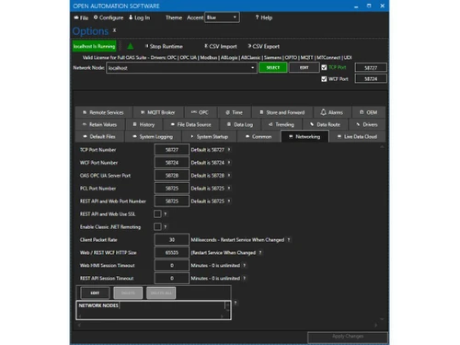460x345 pixels.
Task: Click help icon beside Client Packet Rate
Action: tap(289, 240)
